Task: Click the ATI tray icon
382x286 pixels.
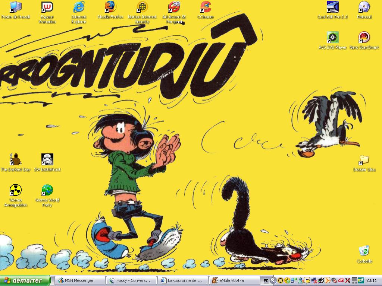Action: pos(341,280)
